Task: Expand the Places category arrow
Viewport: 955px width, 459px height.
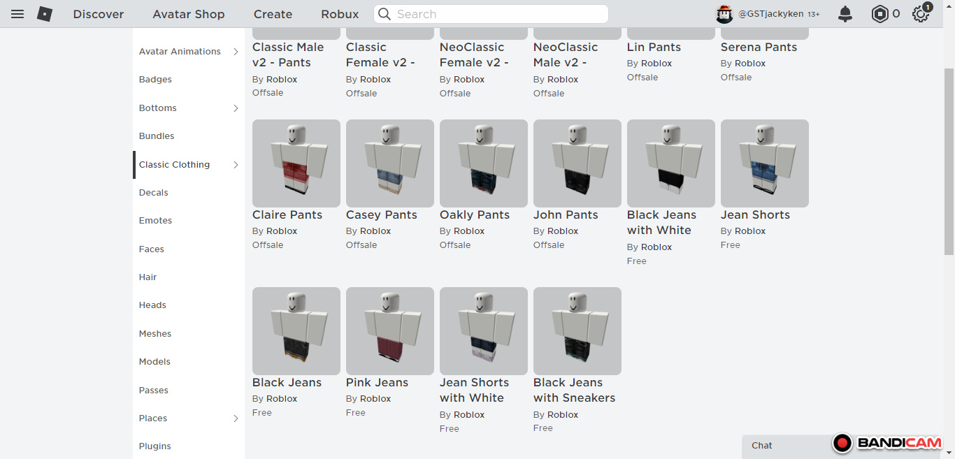Action: click(236, 418)
